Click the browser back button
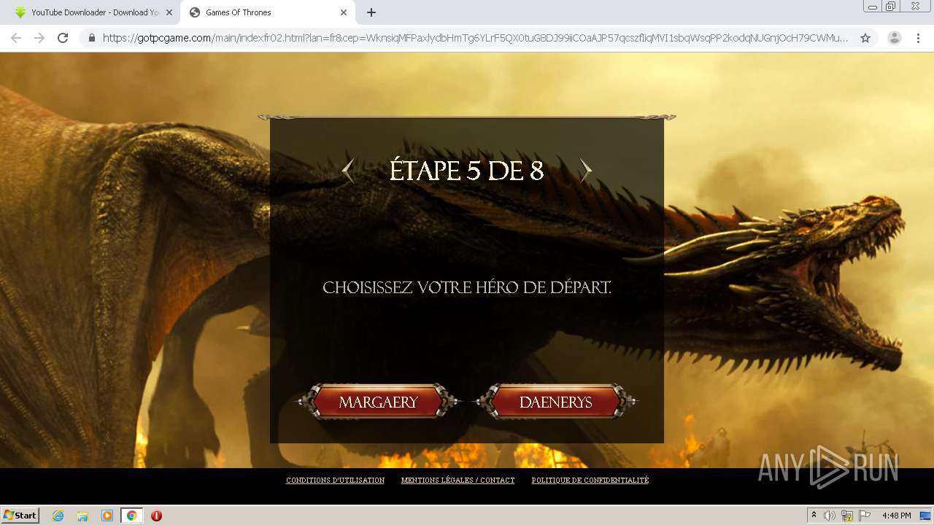 pos(16,38)
